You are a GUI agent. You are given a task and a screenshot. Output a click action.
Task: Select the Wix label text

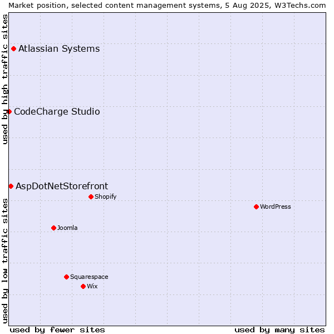pos(92,287)
